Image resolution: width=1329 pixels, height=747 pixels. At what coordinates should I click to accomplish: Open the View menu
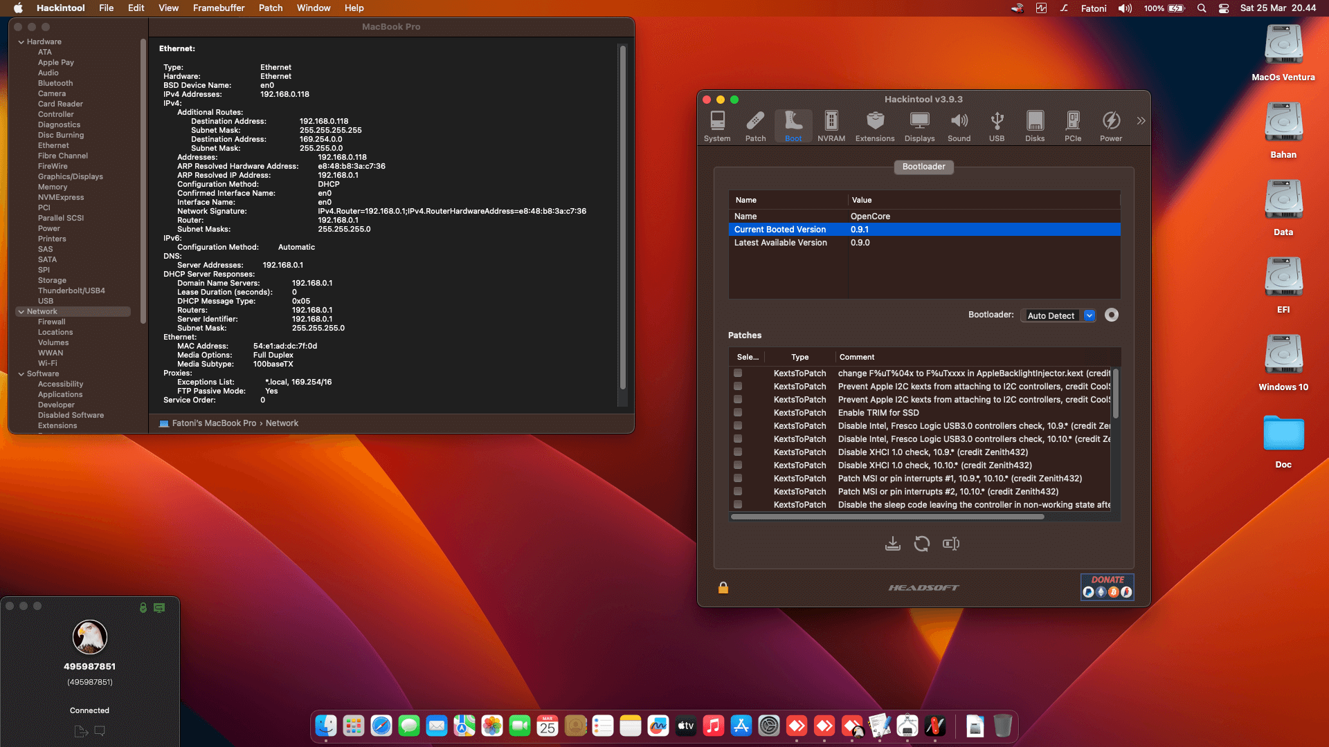point(168,8)
